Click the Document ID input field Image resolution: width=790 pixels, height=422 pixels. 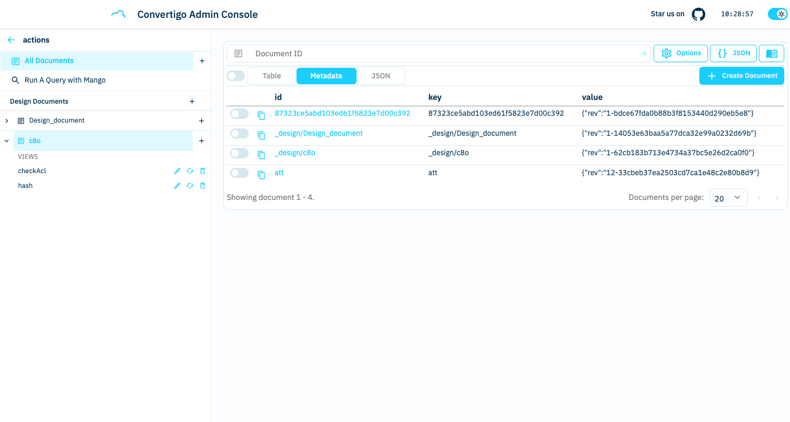(442, 54)
